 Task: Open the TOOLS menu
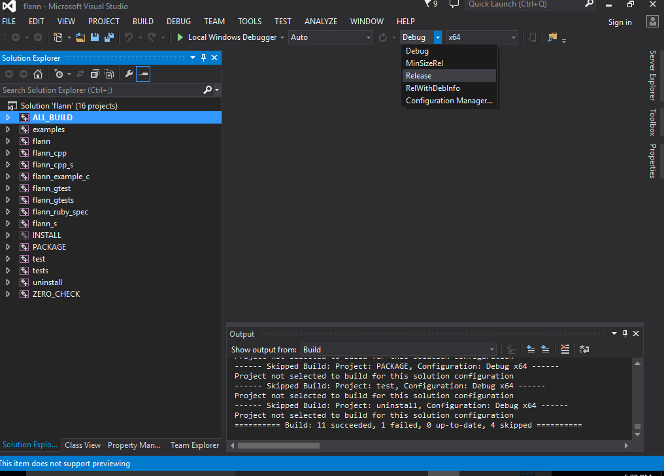point(250,21)
